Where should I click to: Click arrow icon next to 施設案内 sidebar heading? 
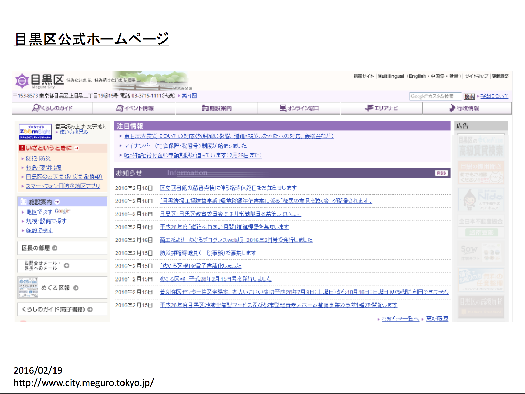point(57,202)
